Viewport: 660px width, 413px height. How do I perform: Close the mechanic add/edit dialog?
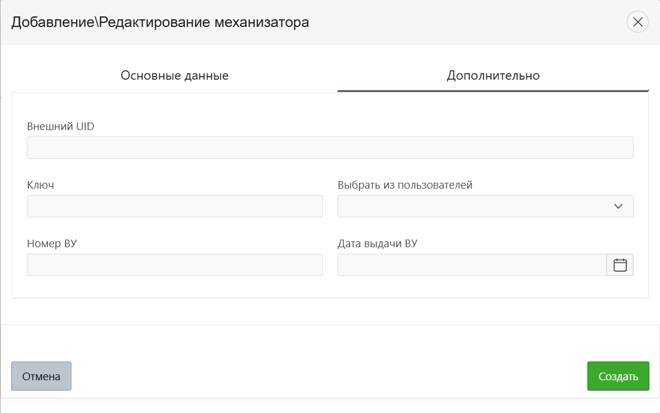638,22
